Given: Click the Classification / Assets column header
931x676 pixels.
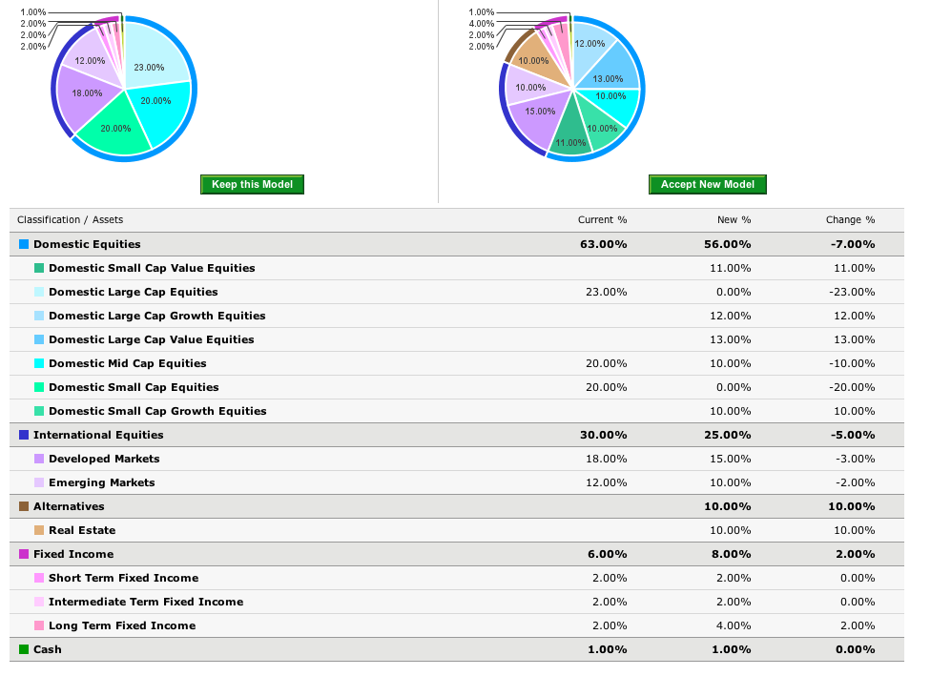Looking at the screenshot, I should [x=70, y=220].
